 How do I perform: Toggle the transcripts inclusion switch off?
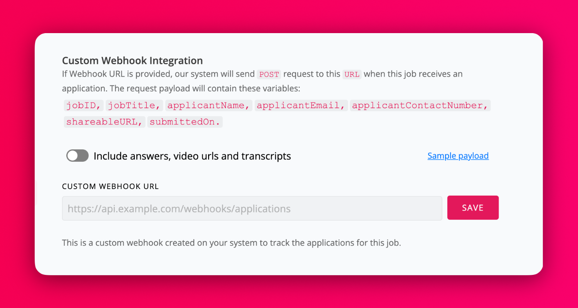coord(77,156)
